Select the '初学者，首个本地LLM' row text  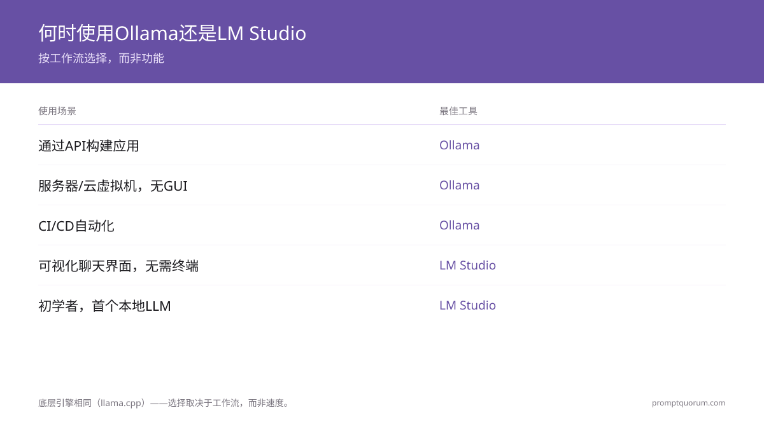coord(104,306)
